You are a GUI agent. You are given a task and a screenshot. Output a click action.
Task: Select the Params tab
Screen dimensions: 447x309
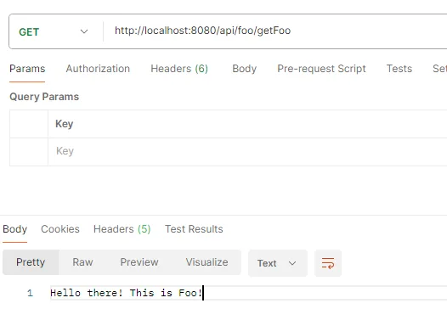[x=27, y=69]
